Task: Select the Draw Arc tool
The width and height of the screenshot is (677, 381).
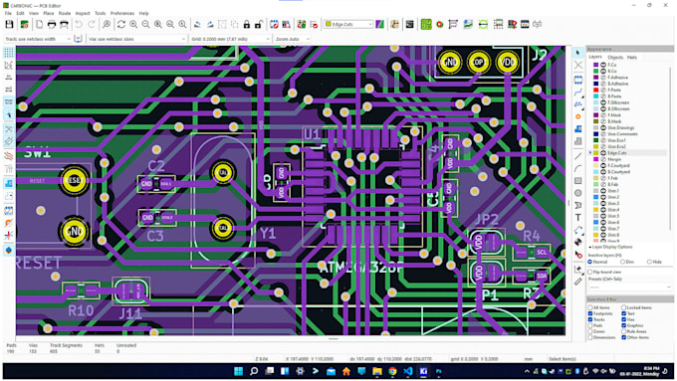Action: [x=578, y=168]
